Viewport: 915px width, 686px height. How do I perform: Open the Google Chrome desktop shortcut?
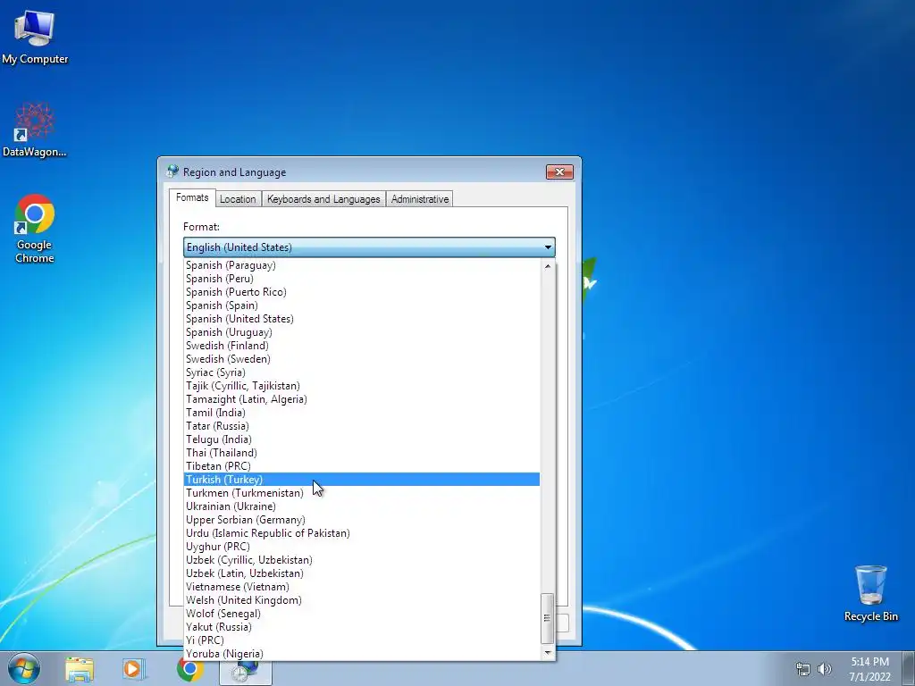point(35,229)
